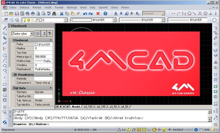Select the Rectangle tool in left toolbar
This screenshot has height=133, width=220.
click(5, 85)
